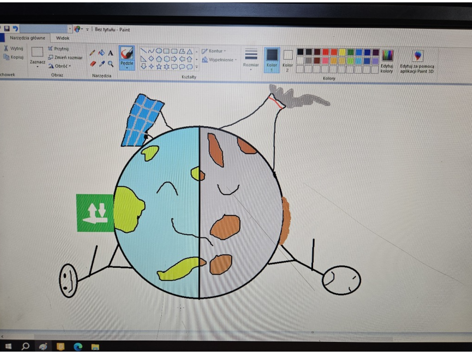This screenshot has height=354, width=472.
Task: Choose the five-point star shape
Action: pos(159,66)
